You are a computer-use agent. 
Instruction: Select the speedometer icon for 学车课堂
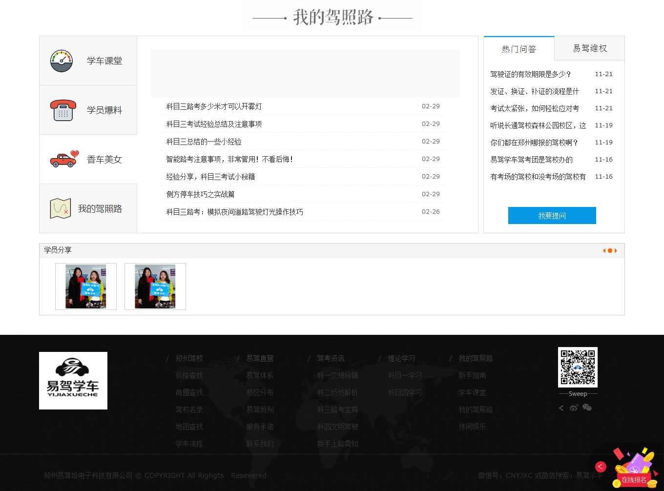(62, 60)
